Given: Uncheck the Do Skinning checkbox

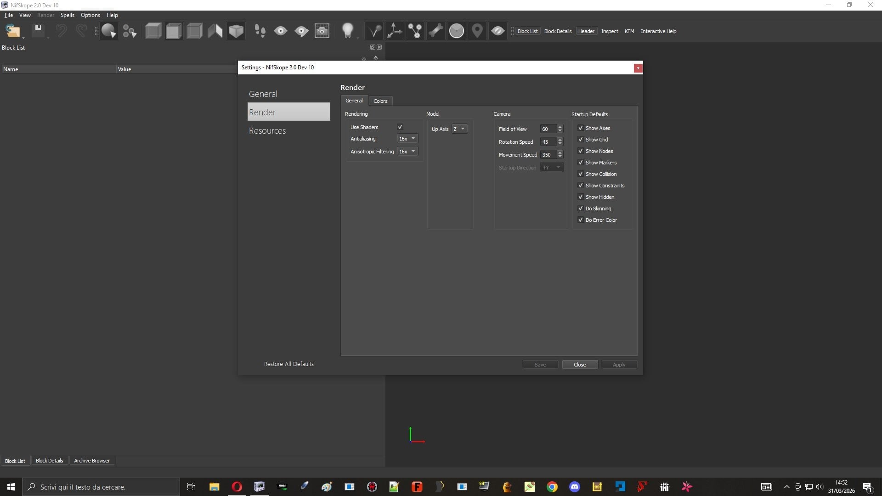Looking at the screenshot, I should click(581, 209).
